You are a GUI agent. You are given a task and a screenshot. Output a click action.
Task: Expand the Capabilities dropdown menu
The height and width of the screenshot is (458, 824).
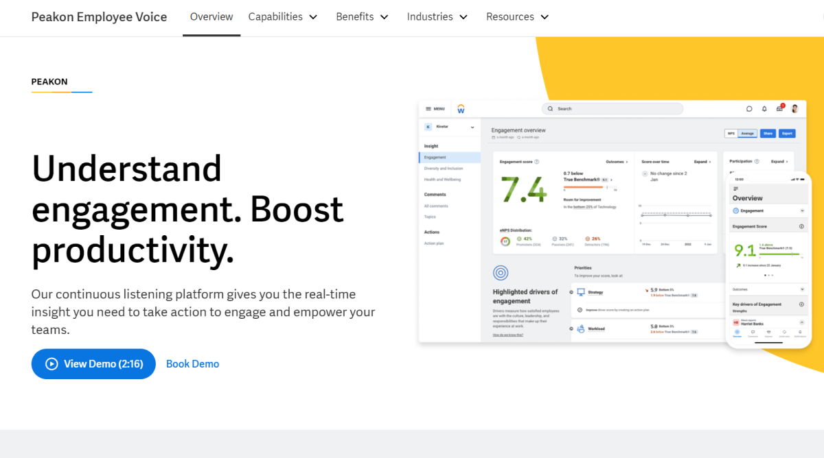point(283,17)
